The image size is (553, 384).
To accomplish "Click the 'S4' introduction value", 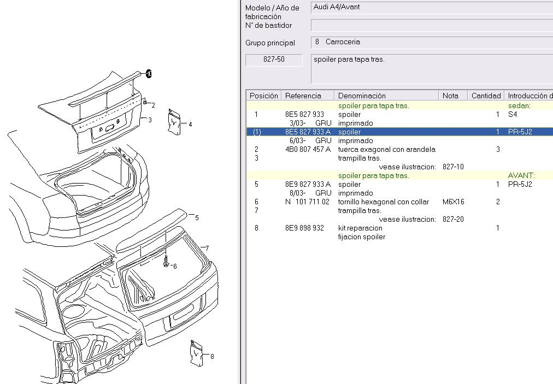I will (513, 114).
